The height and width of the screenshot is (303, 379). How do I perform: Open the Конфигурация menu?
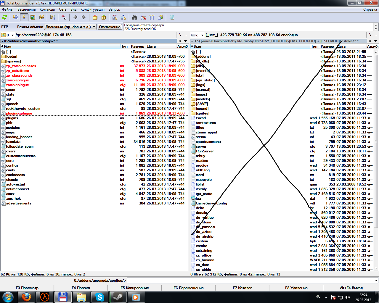pyautogui.click(x=92, y=9)
